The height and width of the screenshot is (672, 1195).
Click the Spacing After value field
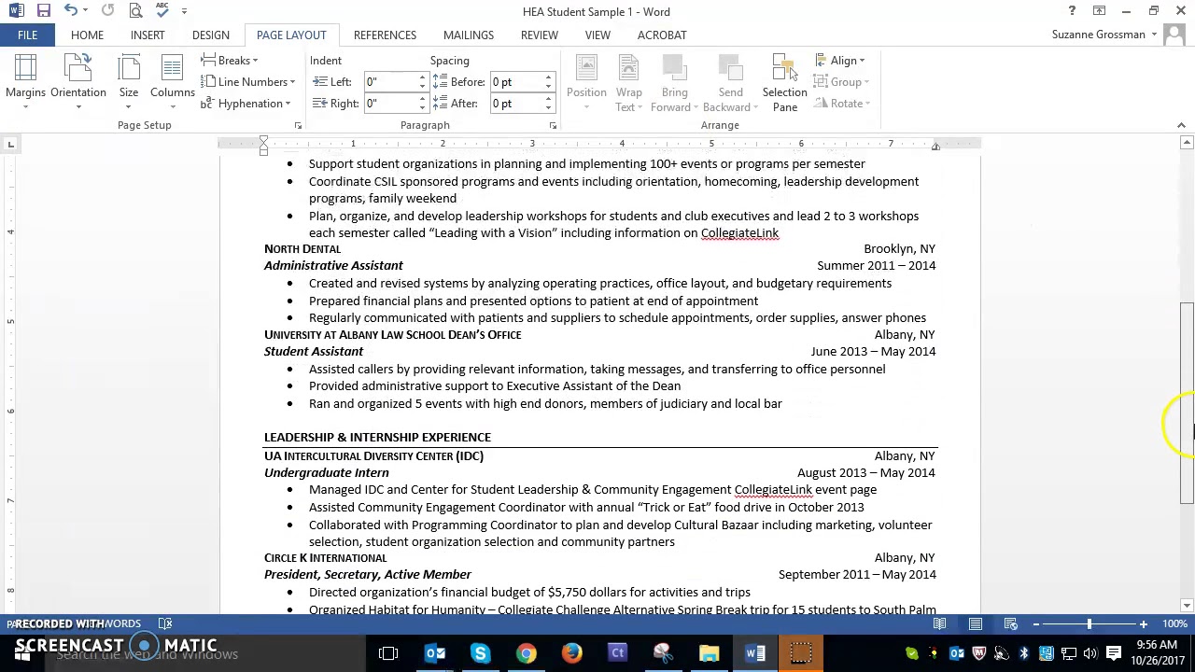click(516, 104)
